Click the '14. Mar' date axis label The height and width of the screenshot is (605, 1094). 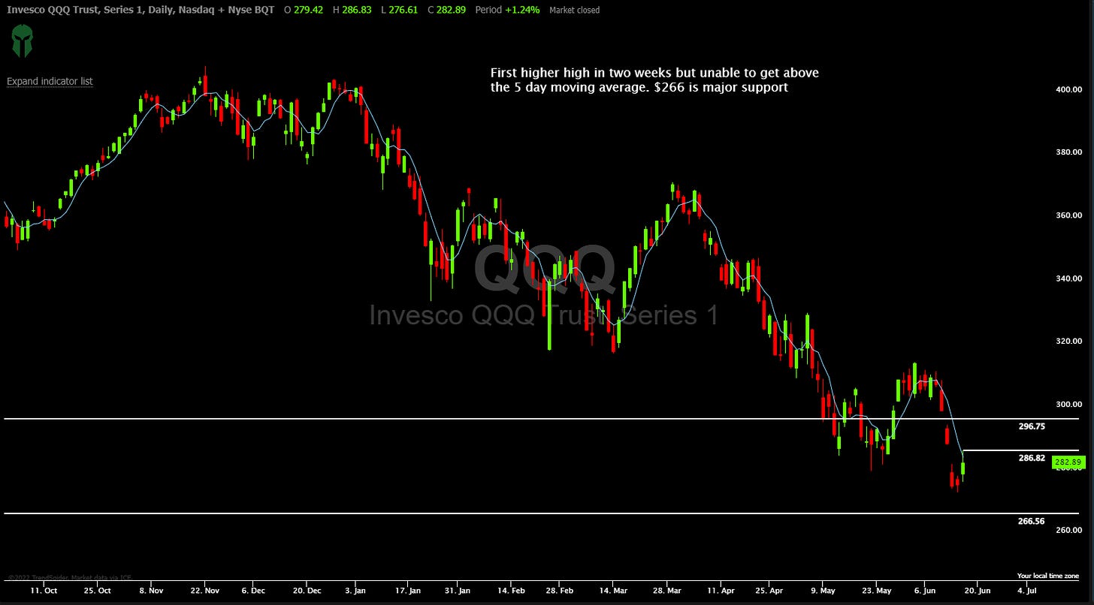[613, 591]
